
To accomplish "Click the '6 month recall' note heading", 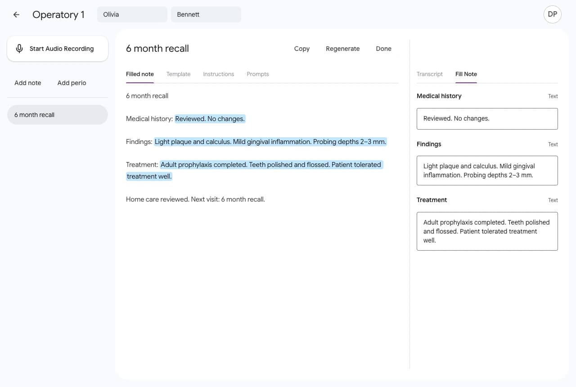I will pyautogui.click(x=157, y=49).
